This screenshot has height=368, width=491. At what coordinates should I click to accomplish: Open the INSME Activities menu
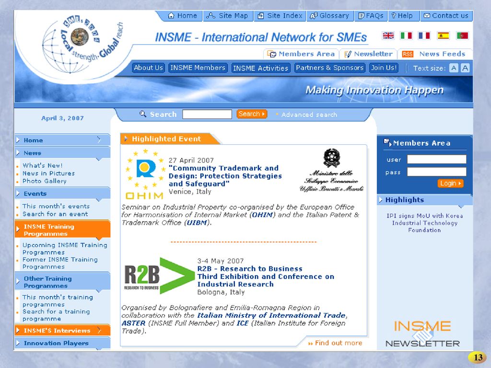pyautogui.click(x=260, y=68)
